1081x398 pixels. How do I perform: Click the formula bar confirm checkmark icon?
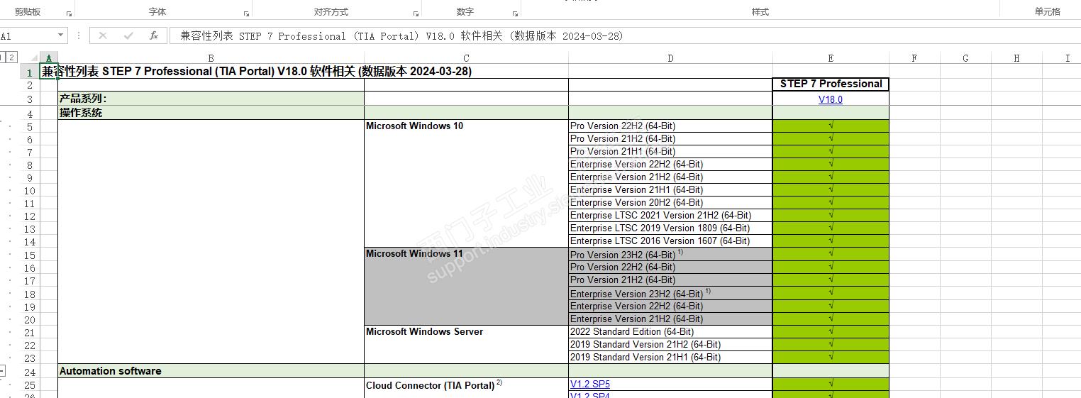[128, 35]
